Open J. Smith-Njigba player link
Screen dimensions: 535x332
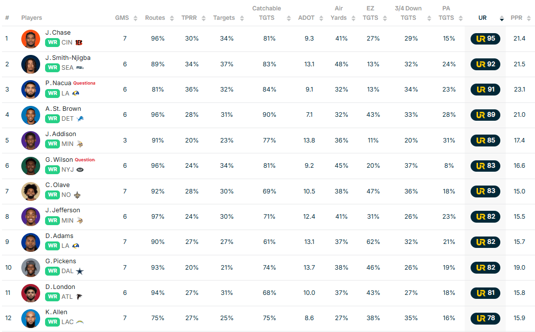click(x=68, y=58)
